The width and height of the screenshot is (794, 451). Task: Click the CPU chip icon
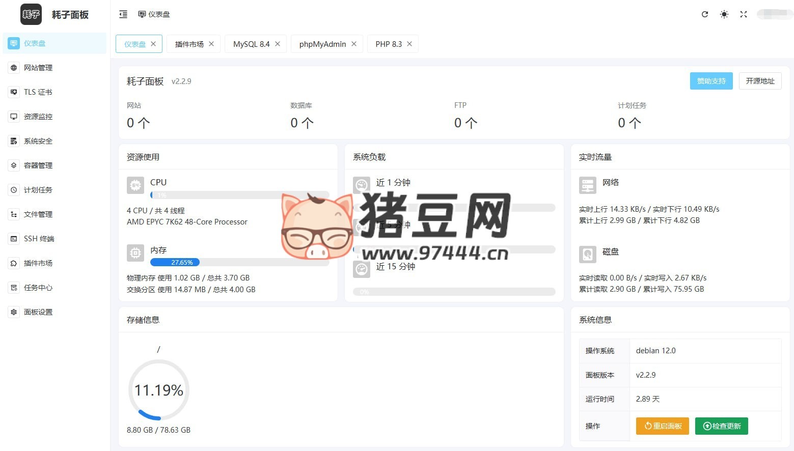(x=135, y=185)
